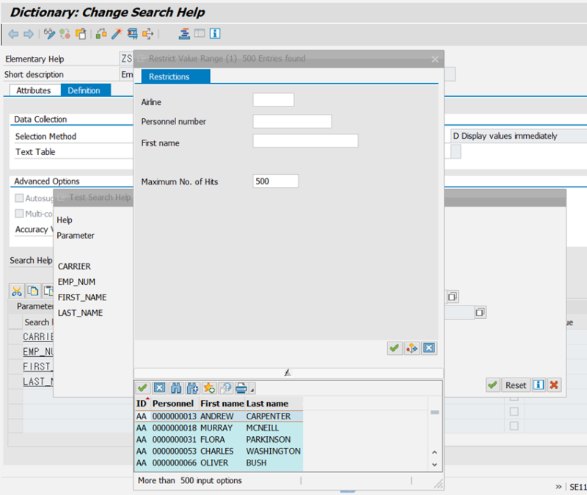Click the results list scrollbar thumb

(x=434, y=412)
